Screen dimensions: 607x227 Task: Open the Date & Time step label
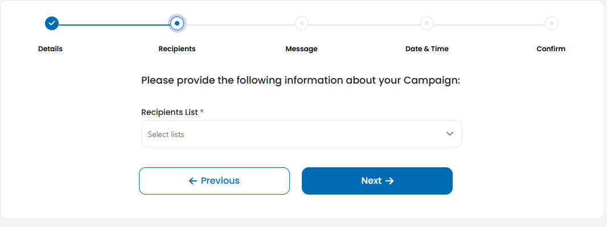(x=426, y=49)
